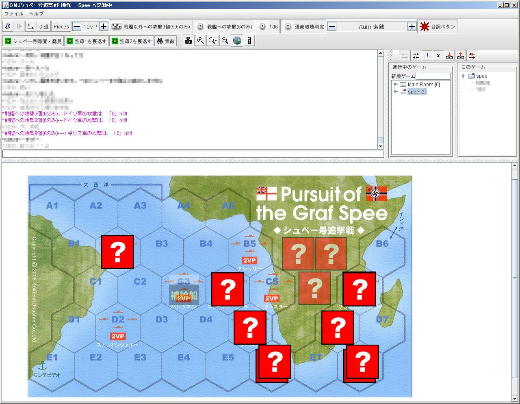Focus the 新規ゲーム name field
520x404 pixels.
(433, 76)
